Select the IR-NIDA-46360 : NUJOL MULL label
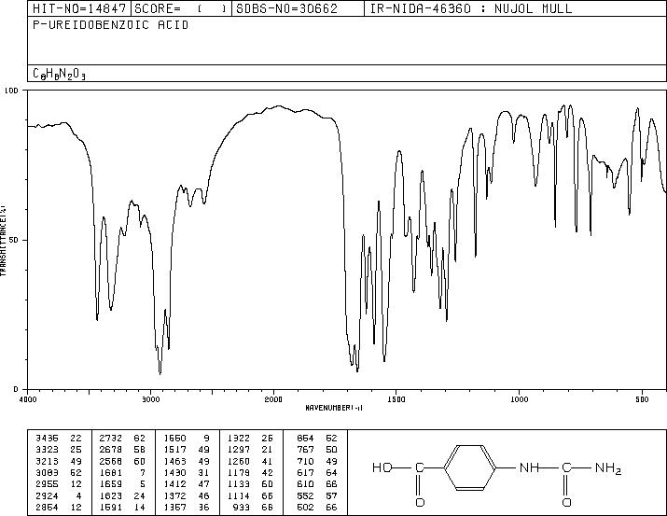The width and height of the screenshot is (667, 516). coord(471,8)
